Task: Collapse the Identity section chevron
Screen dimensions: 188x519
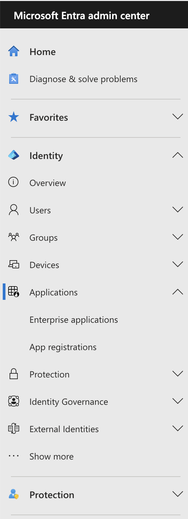Action: pyautogui.click(x=178, y=155)
